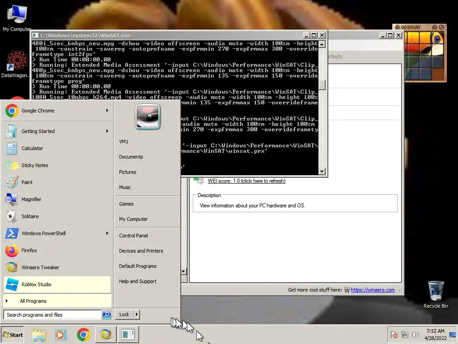
Task: Switch to Winaero Tweaker taskbar button
Action: click(x=106, y=335)
